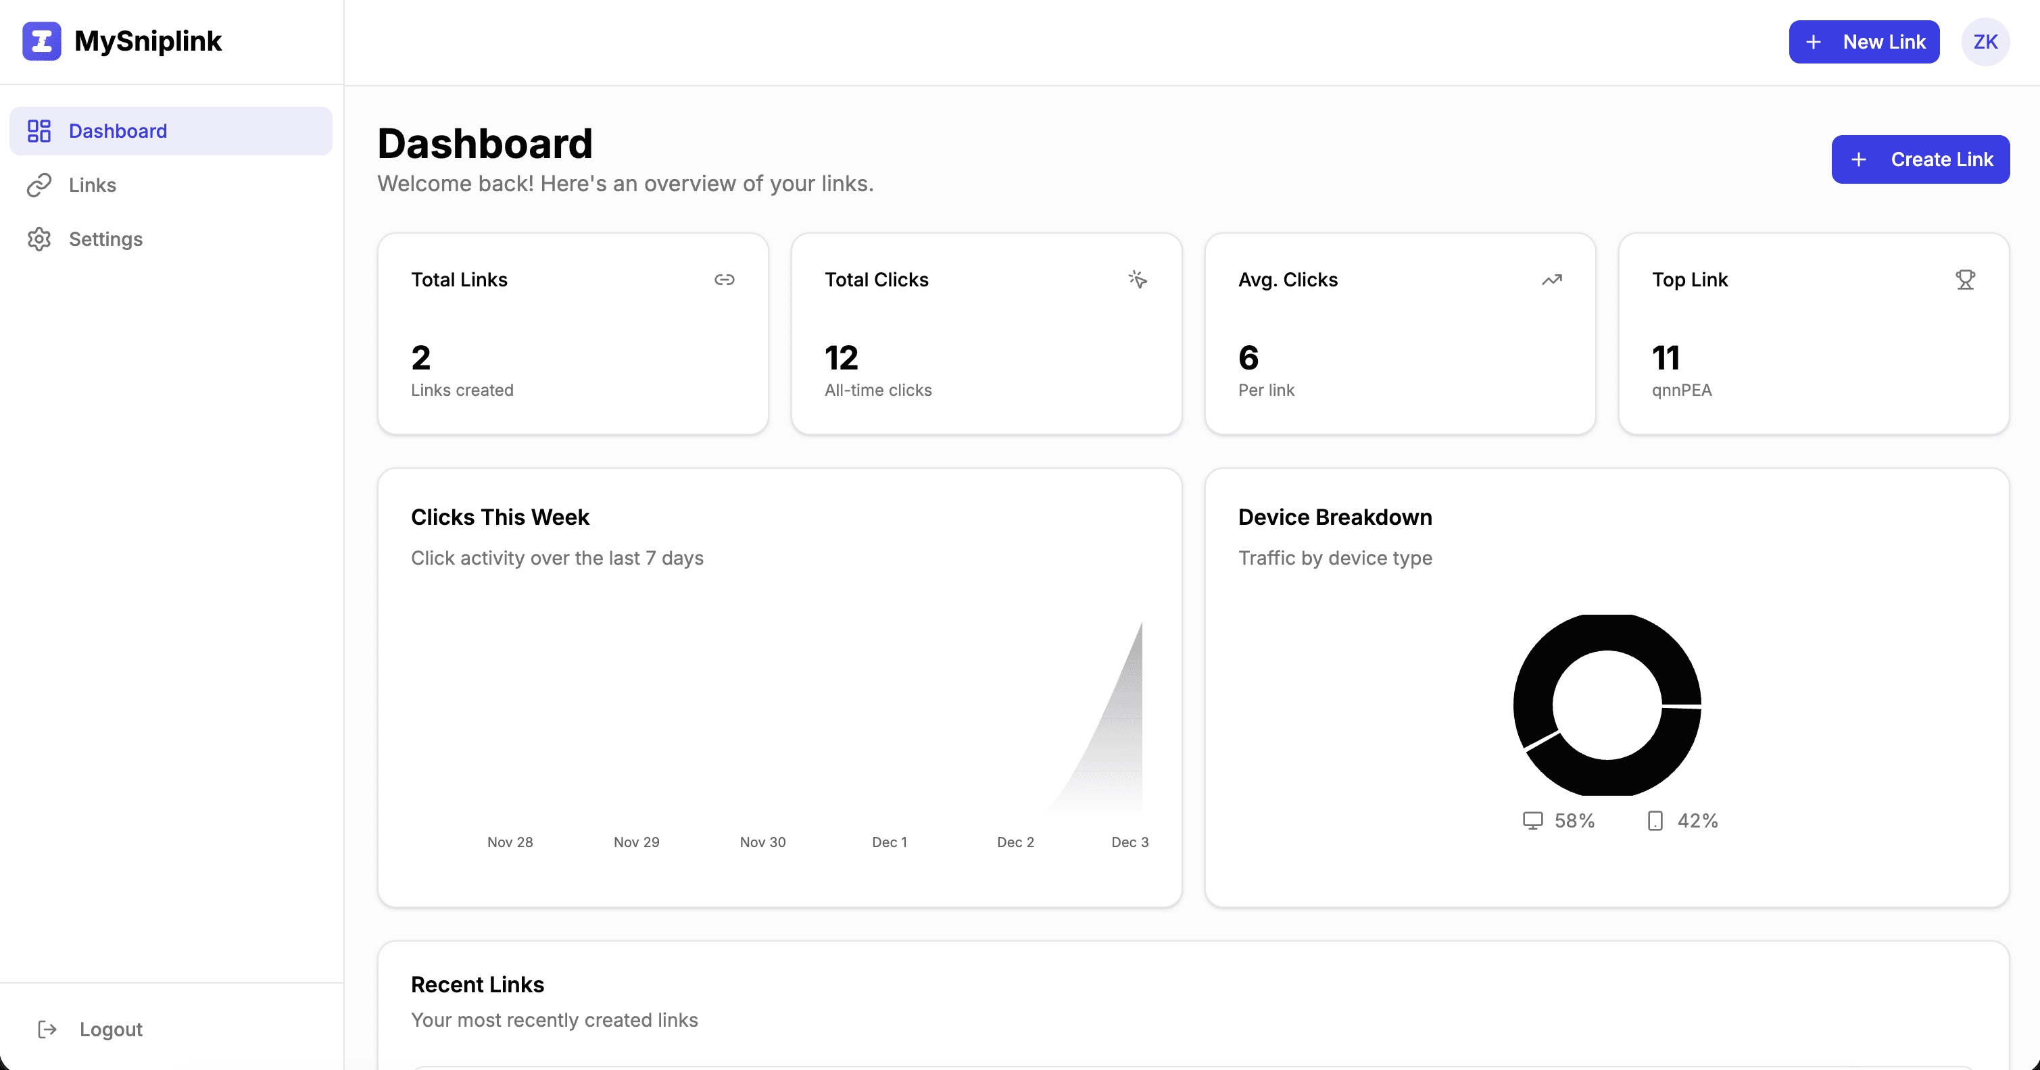Screen dimensions: 2040x1070
Task: Click the logout arrow icon at bottom
Action: tap(47, 1029)
